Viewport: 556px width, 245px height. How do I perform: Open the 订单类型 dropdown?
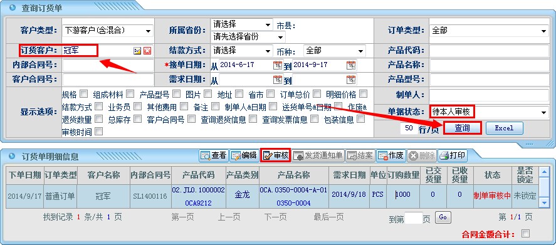(x=489, y=31)
